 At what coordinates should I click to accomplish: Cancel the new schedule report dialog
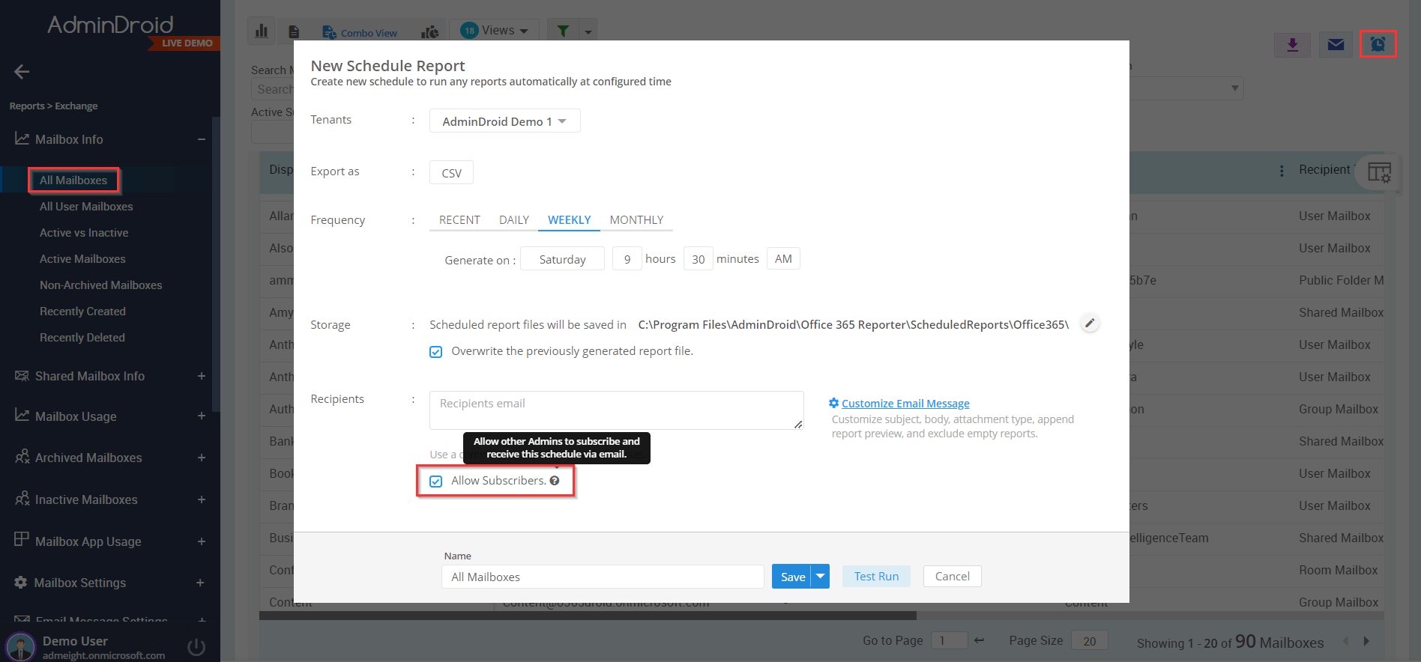[952, 577]
